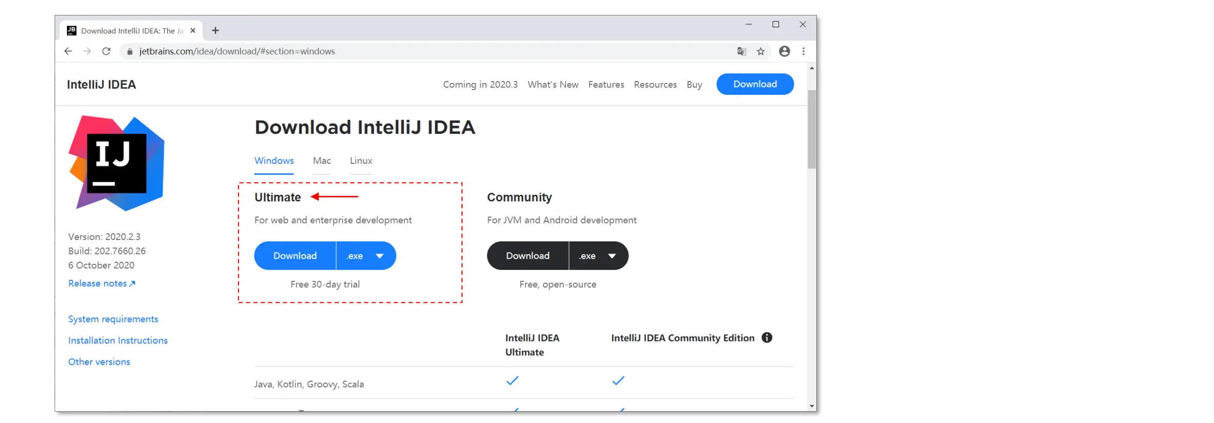Click the blue header Download button

[755, 84]
